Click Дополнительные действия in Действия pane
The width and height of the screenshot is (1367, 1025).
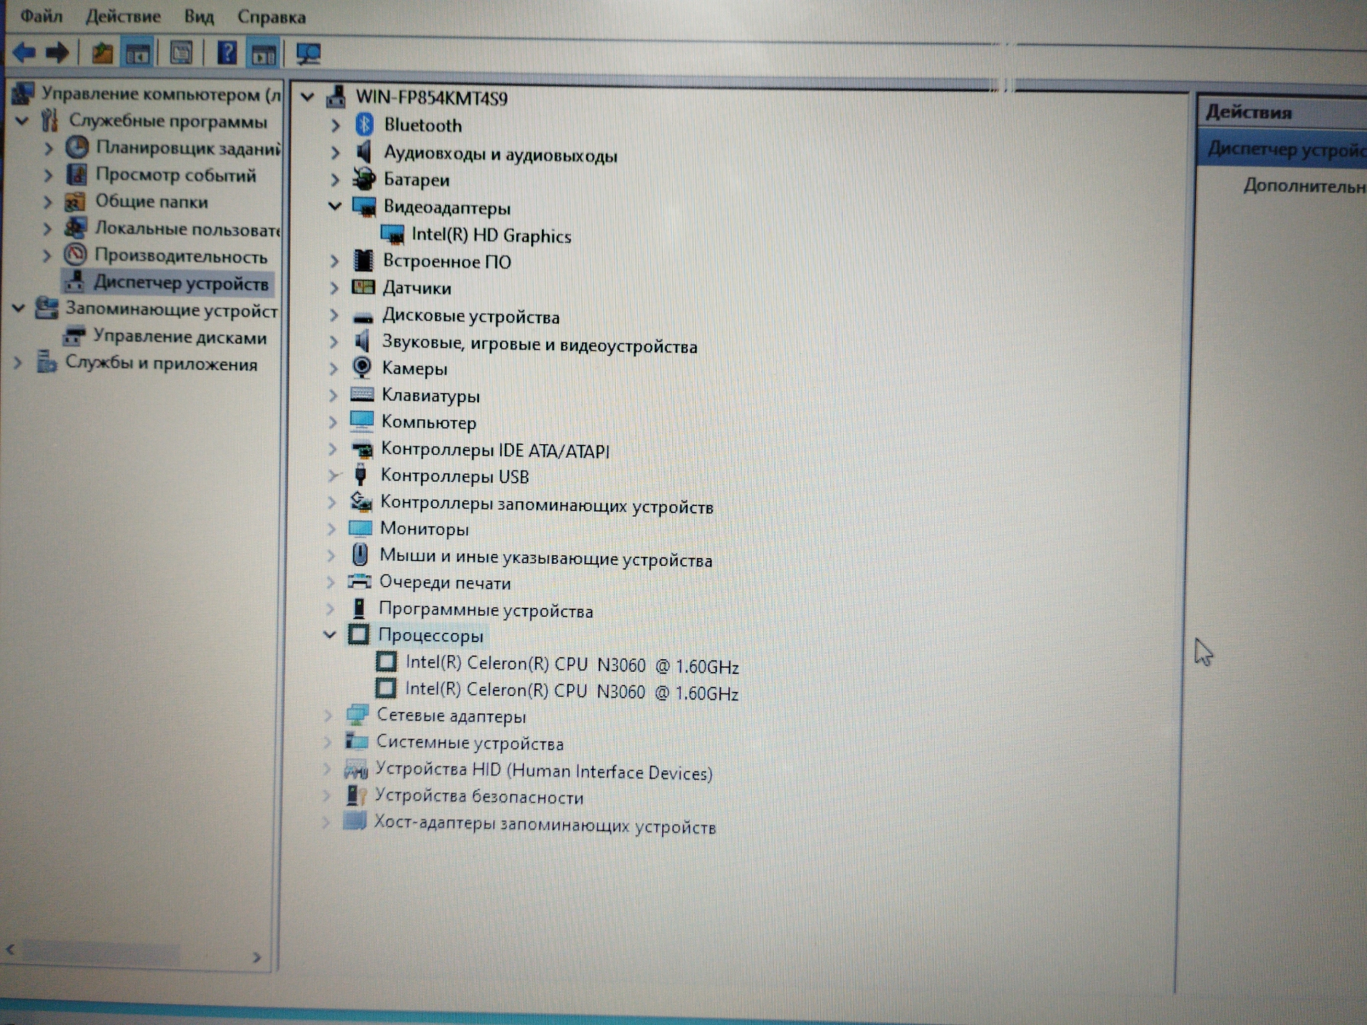pos(1304,185)
